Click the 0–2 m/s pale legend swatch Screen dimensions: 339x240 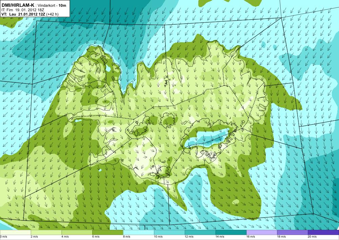point(15,233)
